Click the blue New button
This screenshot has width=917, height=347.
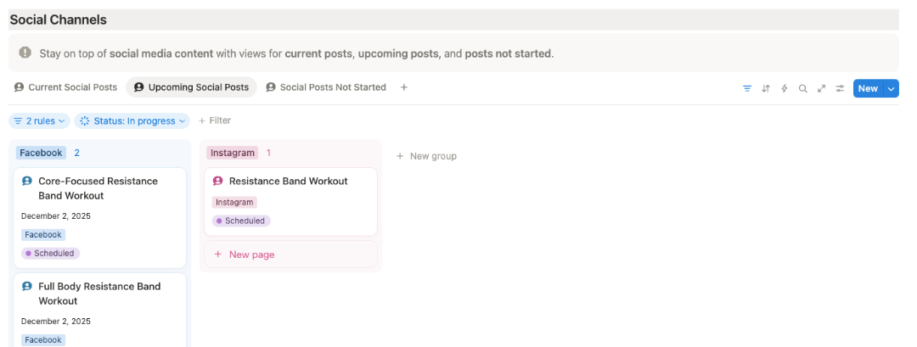(x=868, y=88)
